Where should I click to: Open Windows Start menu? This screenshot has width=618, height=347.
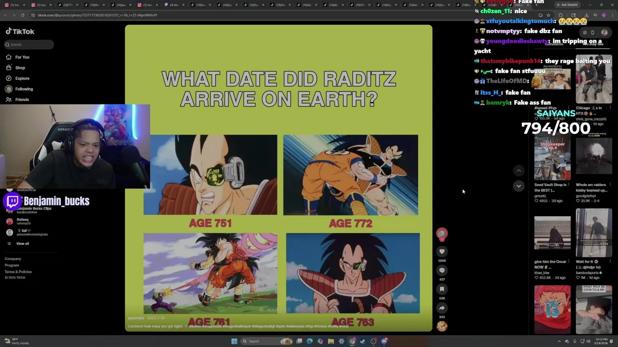[234, 341]
